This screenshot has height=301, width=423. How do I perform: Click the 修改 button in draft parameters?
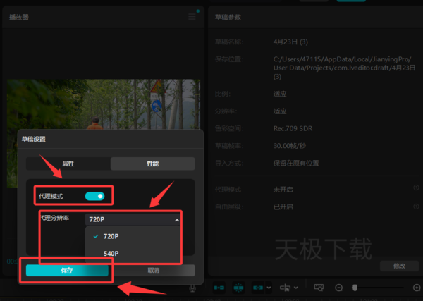(399, 266)
